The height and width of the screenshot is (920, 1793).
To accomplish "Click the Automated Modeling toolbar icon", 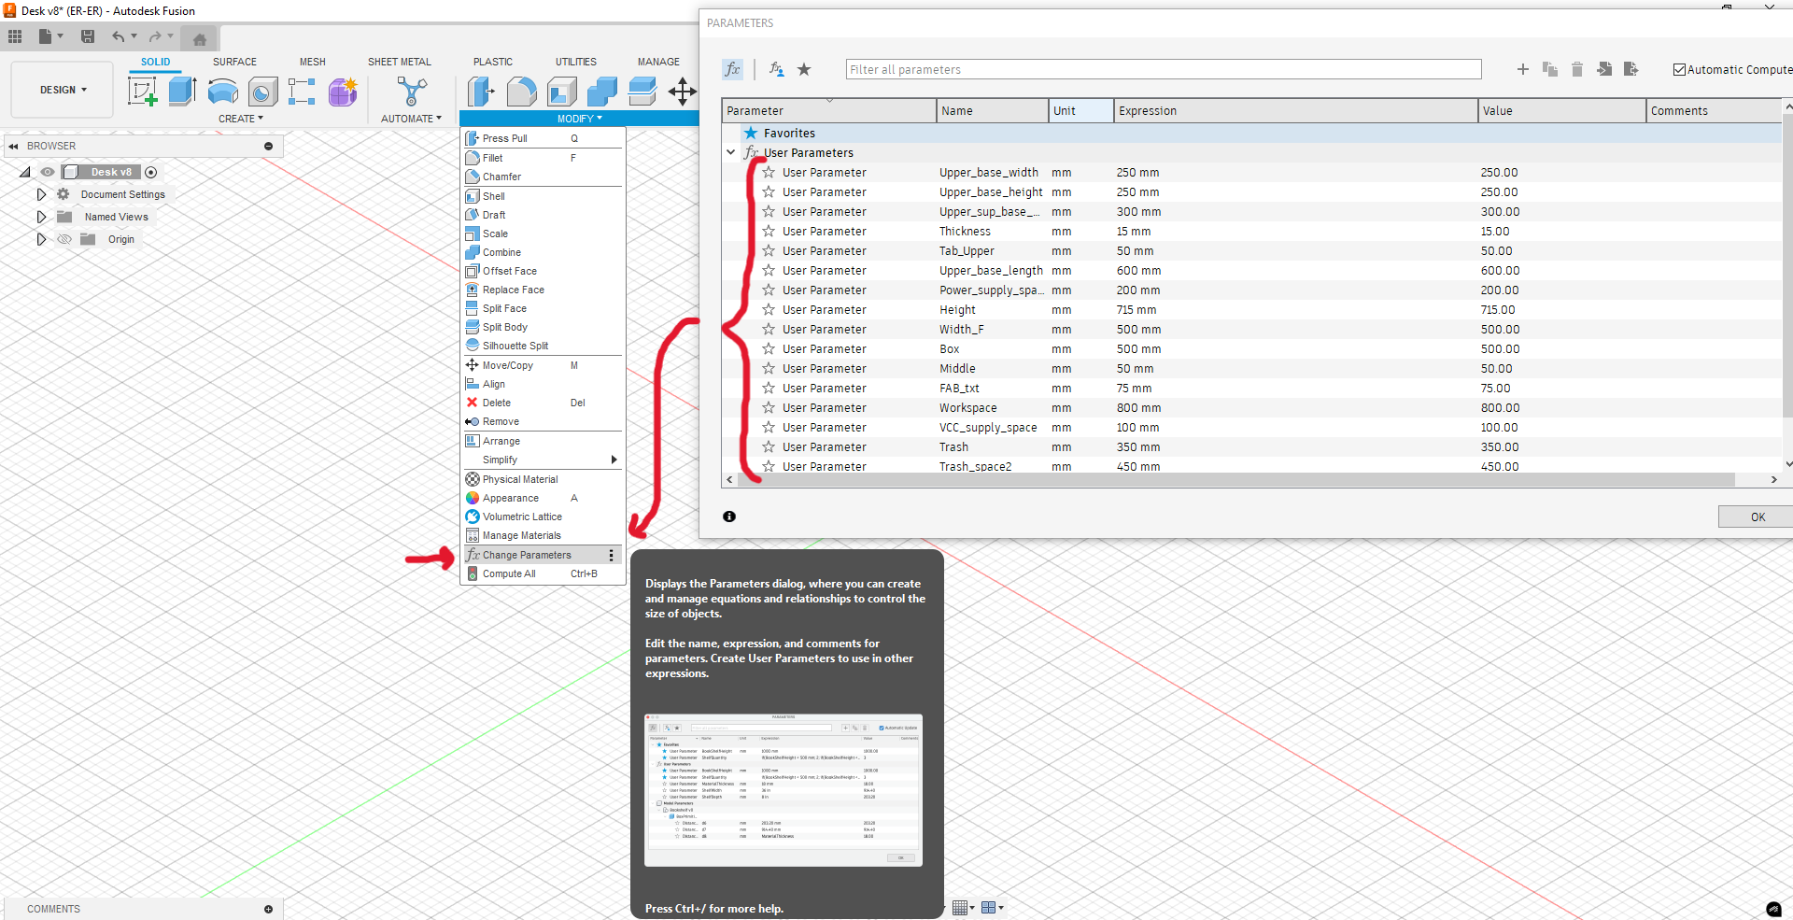I will coord(411,91).
